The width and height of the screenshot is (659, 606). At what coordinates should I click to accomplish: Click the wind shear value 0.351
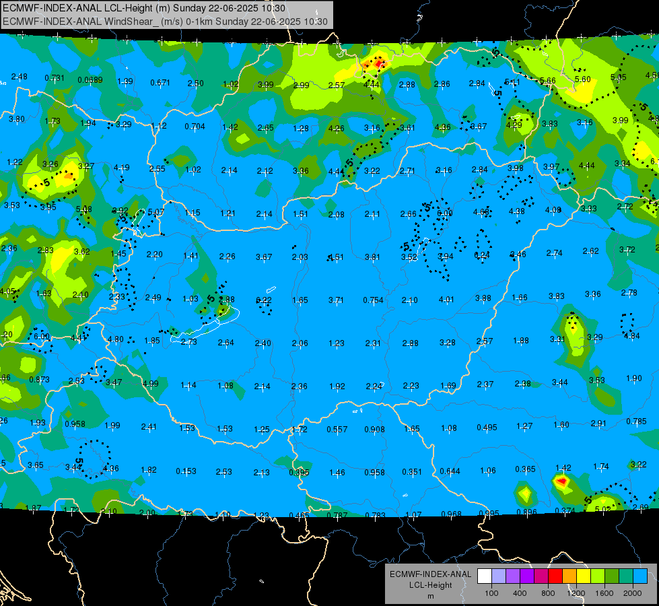[412, 472]
